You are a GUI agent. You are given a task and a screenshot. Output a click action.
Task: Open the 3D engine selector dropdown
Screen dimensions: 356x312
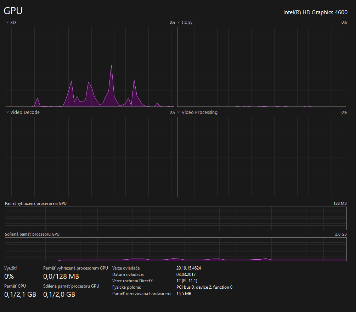point(7,23)
